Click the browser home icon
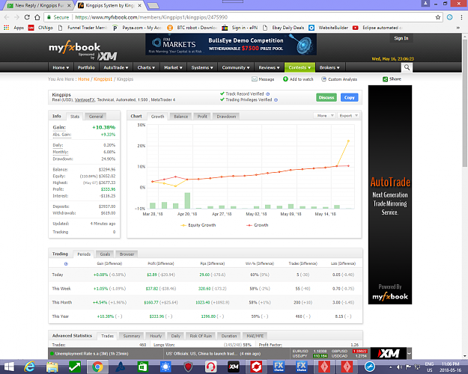Image resolution: width=468 pixels, height=374 pixels. tap(37, 17)
